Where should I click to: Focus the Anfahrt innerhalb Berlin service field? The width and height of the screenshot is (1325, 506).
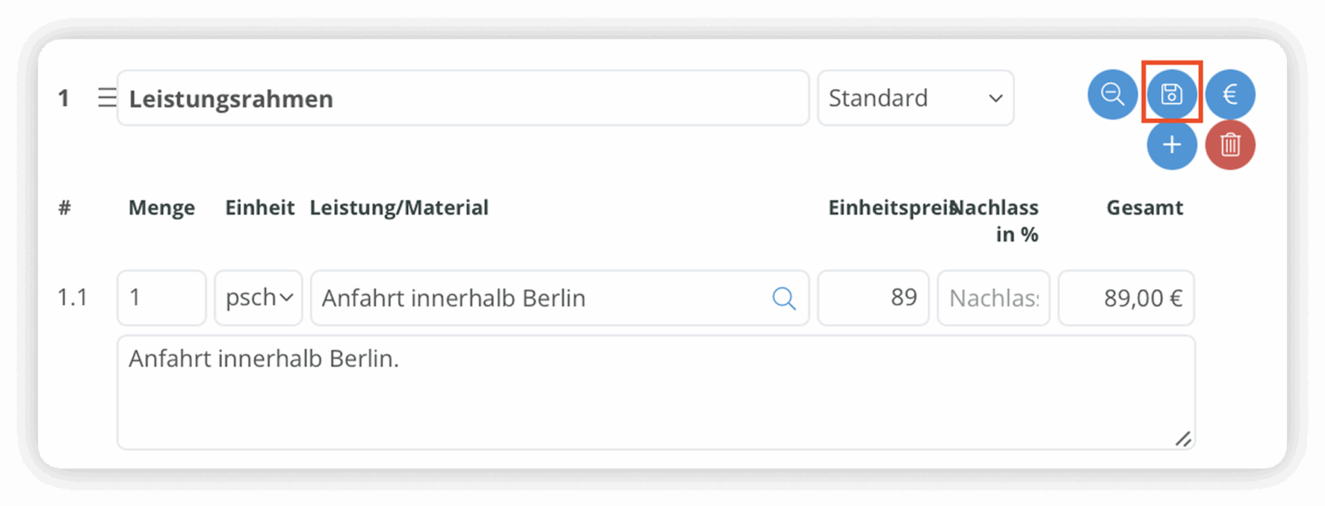pos(560,298)
